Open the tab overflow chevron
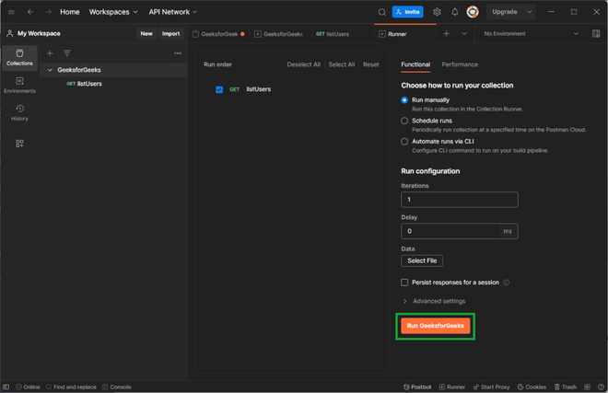The image size is (608, 393). 464,34
